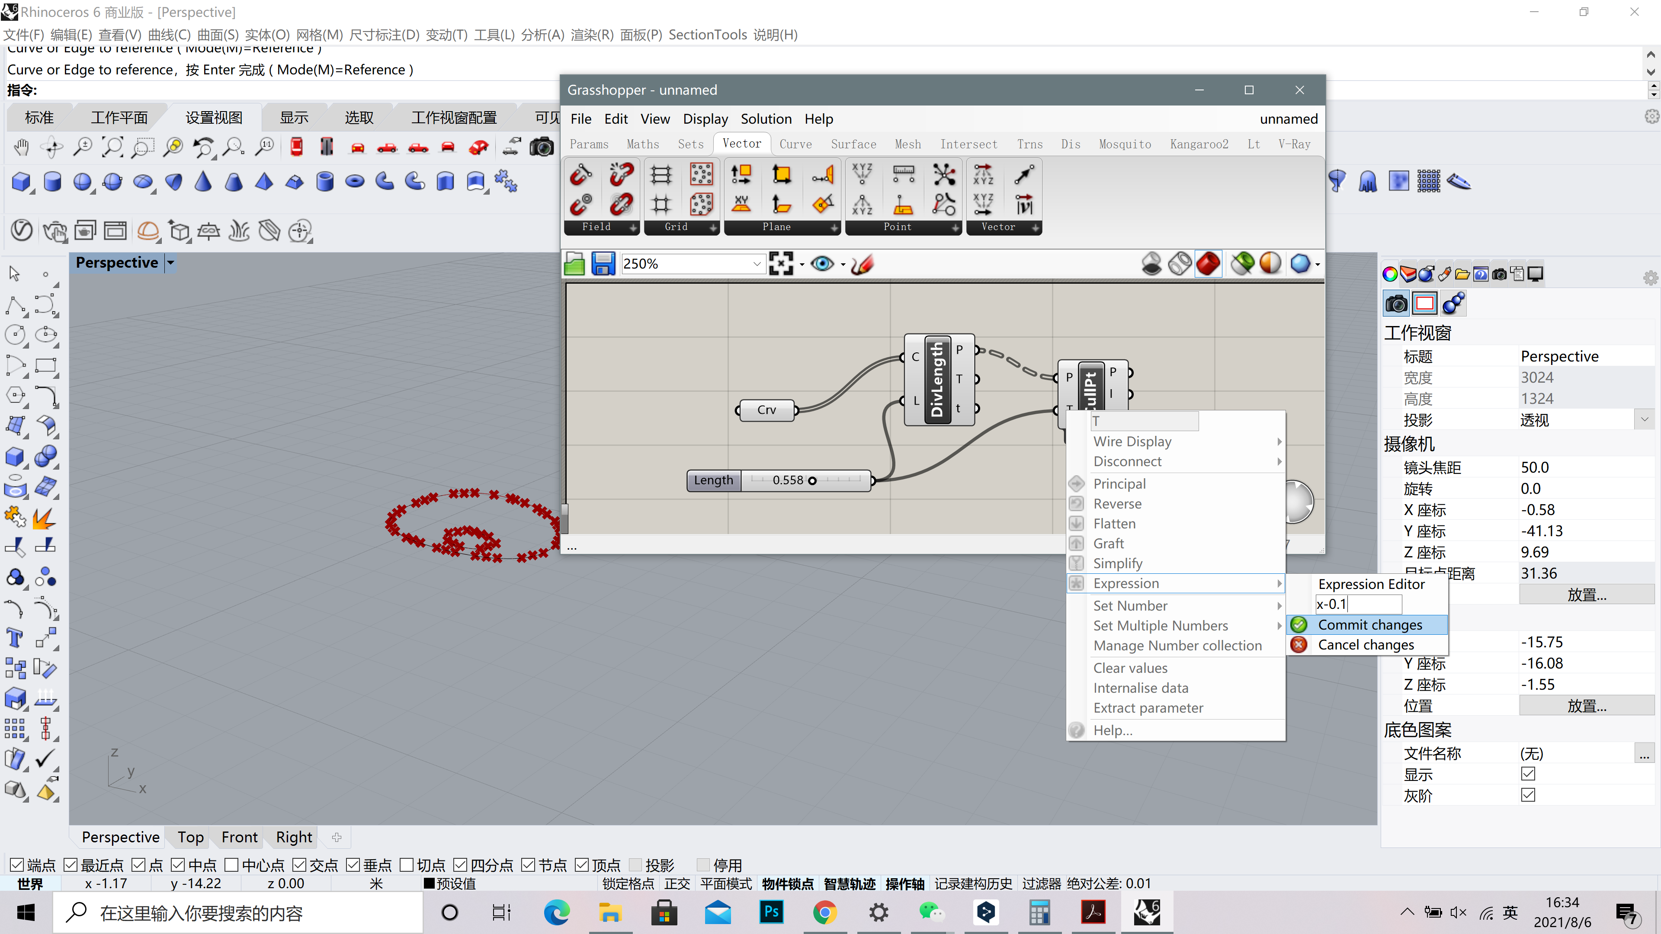The width and height of the screenshot is (1661, 934).
Task: Click the red selected-only preview icon
Action: pos(1209,264)
